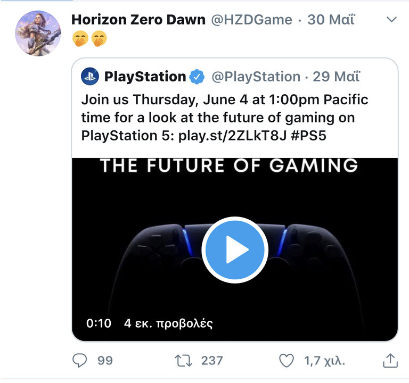Click the PlayStation logo avatar
This screenshot has height=383, width=409.
tap(90, 77)
